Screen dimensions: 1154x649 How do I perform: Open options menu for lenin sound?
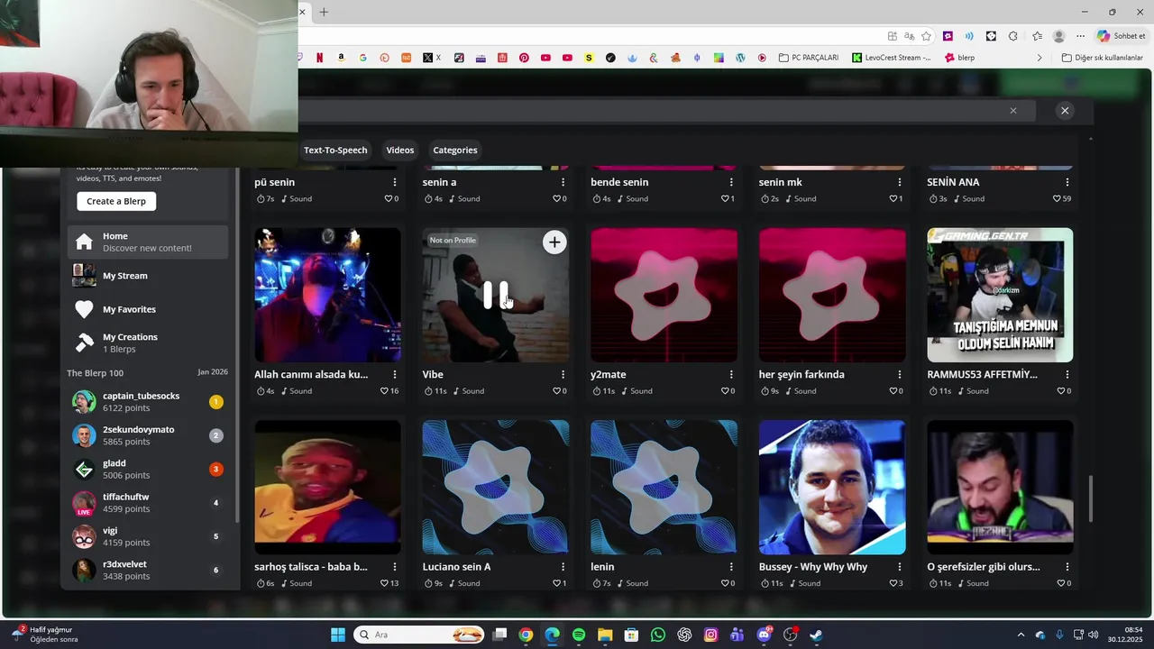click(x=731, y=567)
